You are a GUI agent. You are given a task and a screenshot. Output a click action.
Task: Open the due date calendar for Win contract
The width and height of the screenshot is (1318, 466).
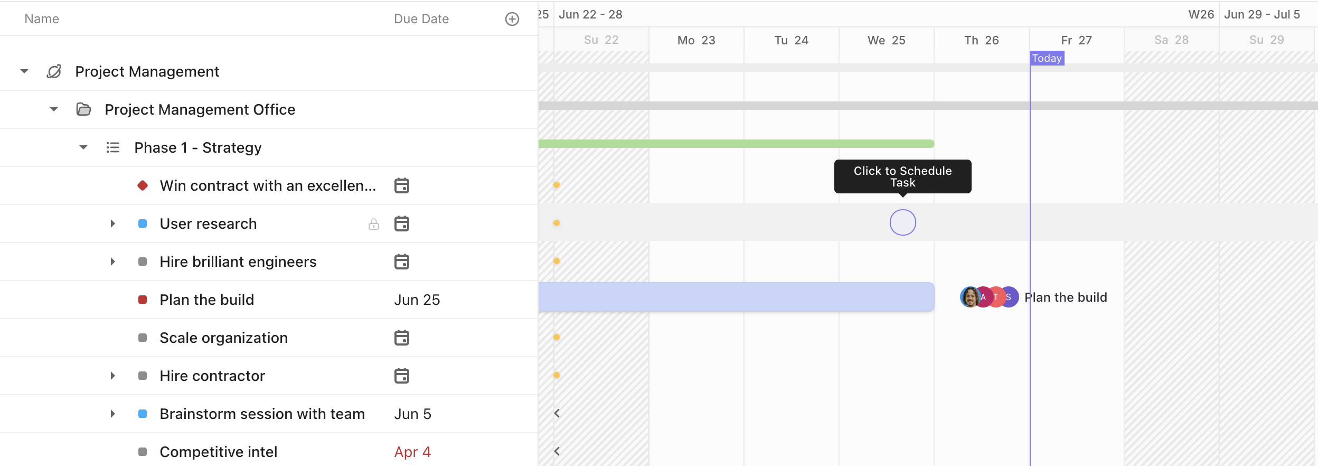[402, 185]
